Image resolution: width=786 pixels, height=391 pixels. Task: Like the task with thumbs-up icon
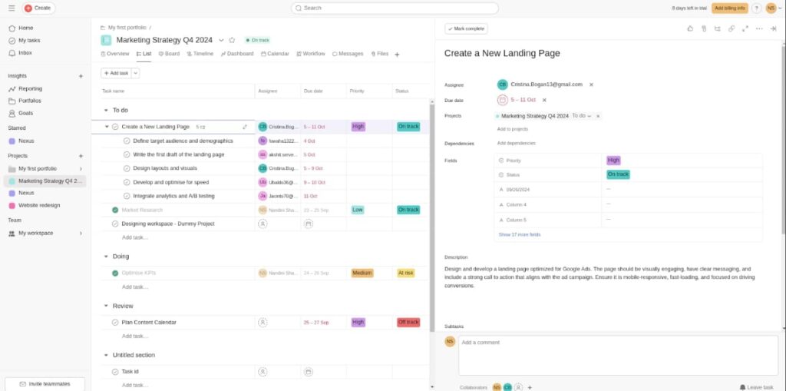pos(690,28)
